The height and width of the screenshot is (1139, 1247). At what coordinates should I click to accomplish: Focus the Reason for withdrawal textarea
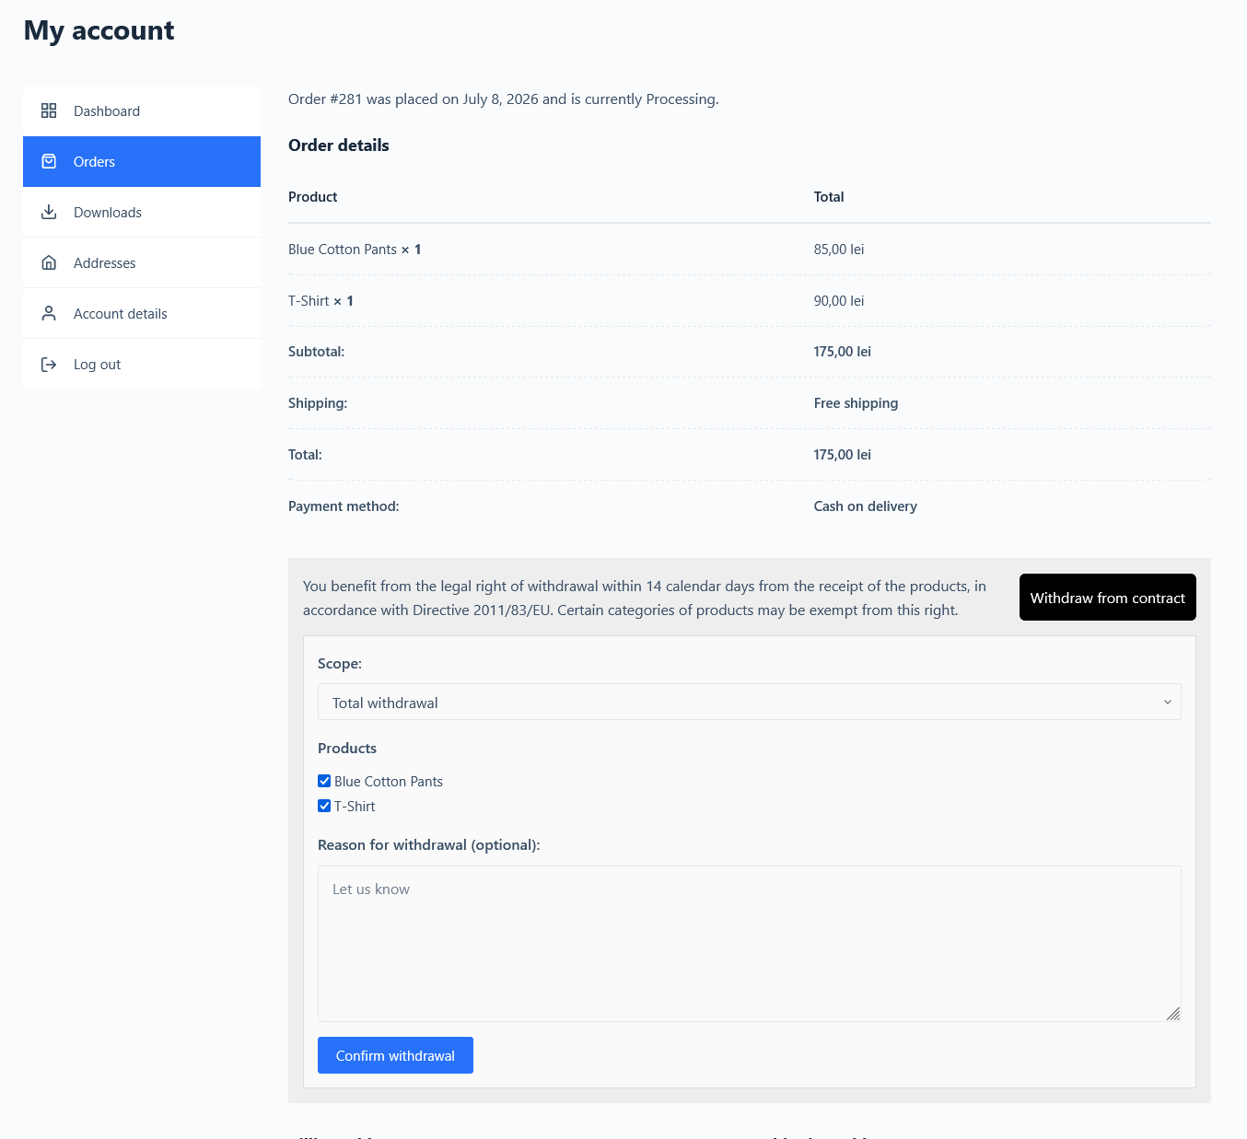(x=749, y=944)
